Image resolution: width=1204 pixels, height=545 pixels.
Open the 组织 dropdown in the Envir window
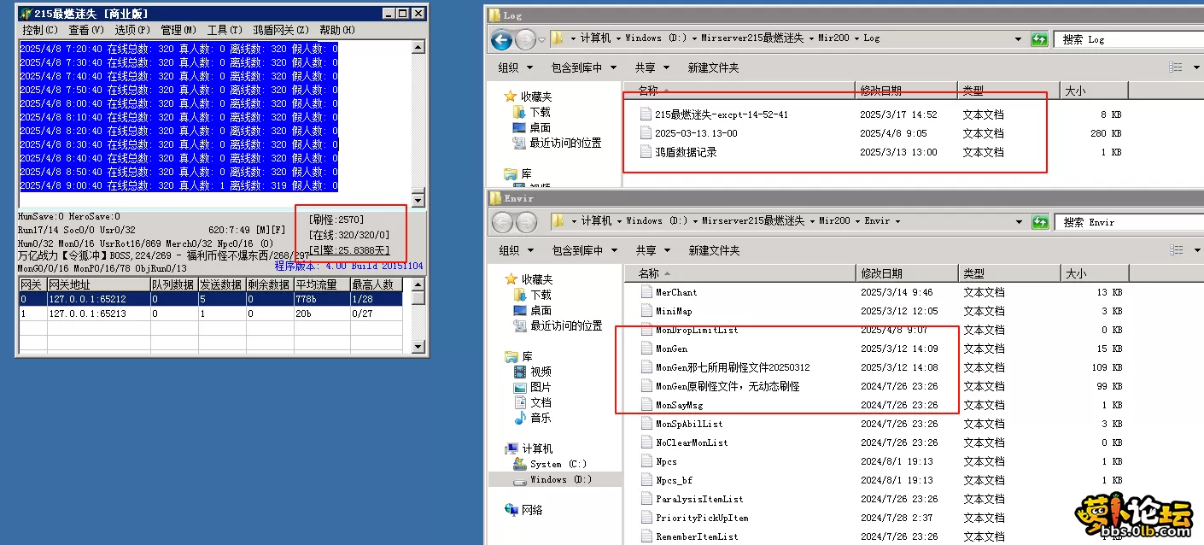point(515,250)
